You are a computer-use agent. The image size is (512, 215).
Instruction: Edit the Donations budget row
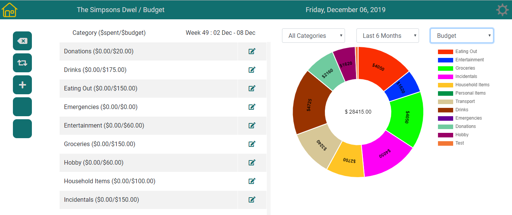click(x=252, y=51)
